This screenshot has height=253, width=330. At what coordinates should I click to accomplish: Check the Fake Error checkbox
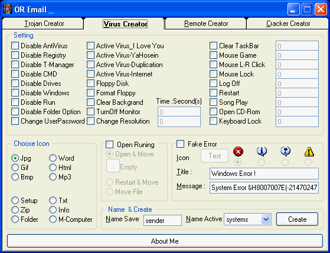pyautogui.click(x=181, y=144)
